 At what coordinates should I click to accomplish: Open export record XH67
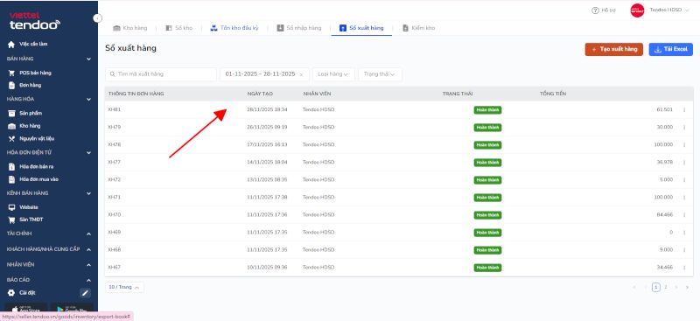pos(115,268)
